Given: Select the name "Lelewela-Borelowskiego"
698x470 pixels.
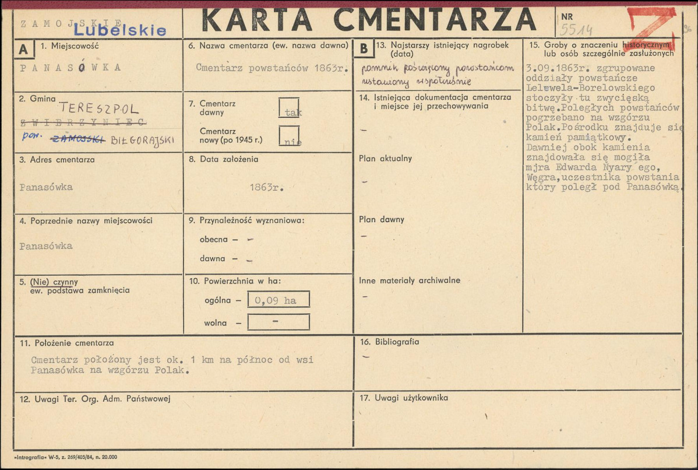Looking at the screenshot, I should [x=590, y=88].
